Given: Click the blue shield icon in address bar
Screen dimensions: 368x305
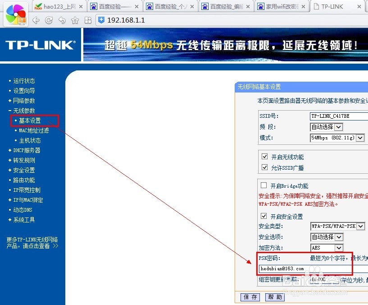Looking at the screenshot, I should pos(101,20).
